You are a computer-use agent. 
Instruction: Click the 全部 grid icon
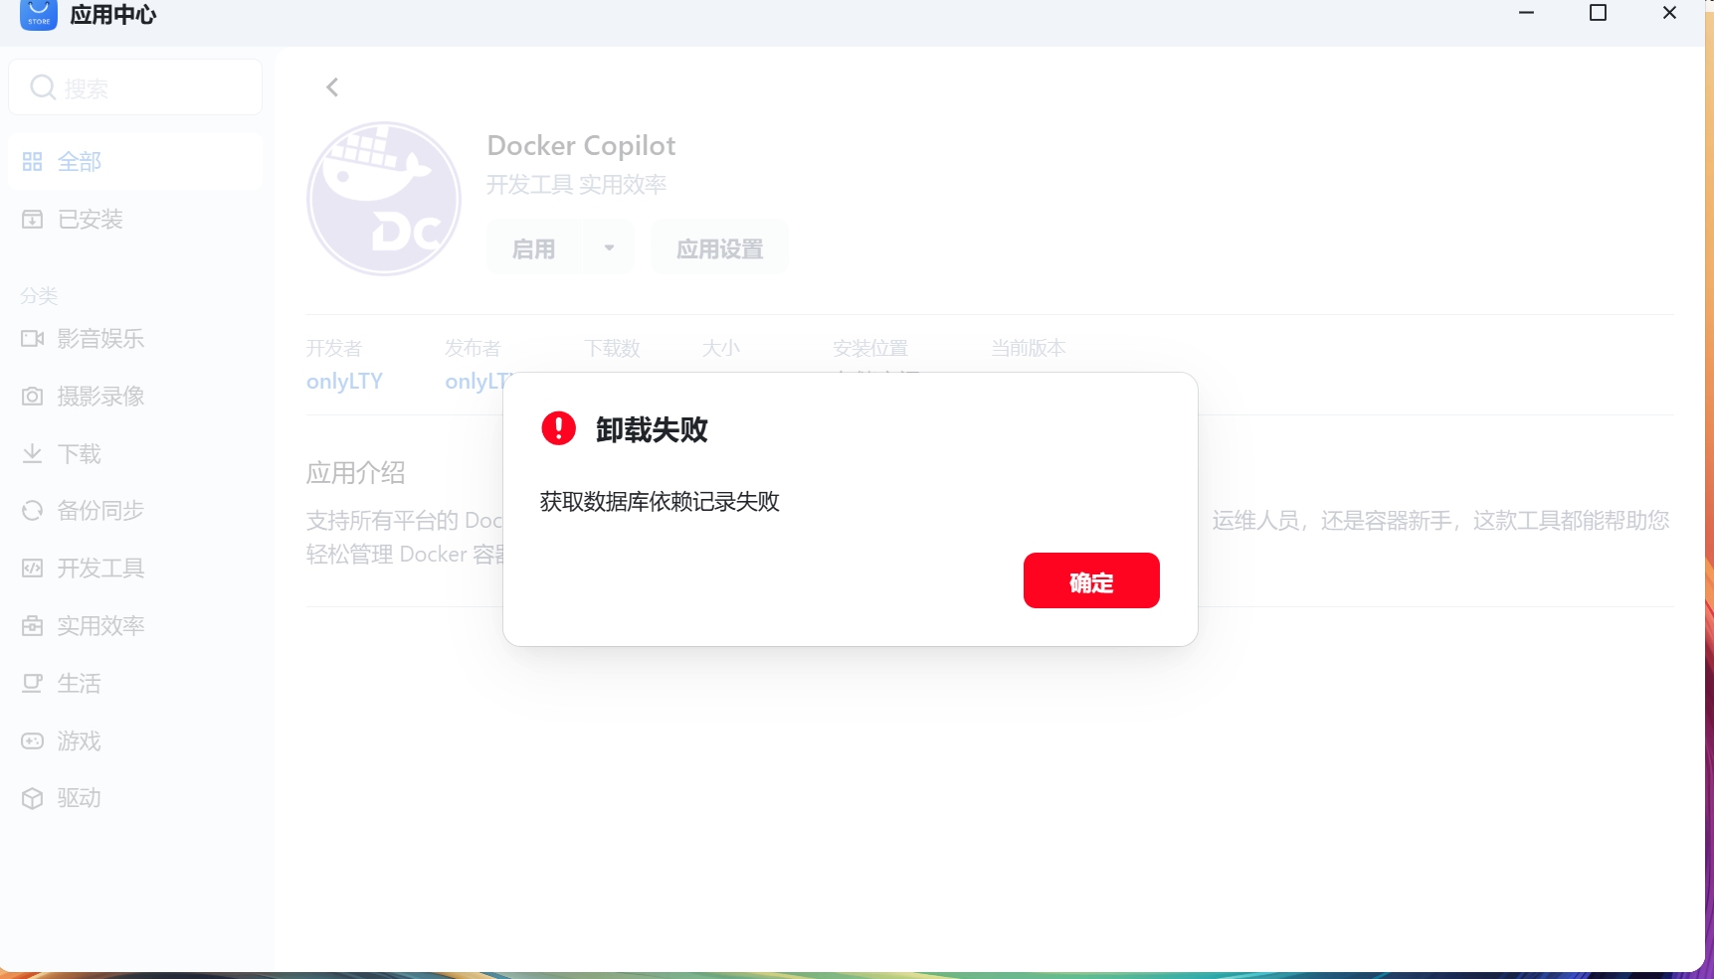point(33,161)
